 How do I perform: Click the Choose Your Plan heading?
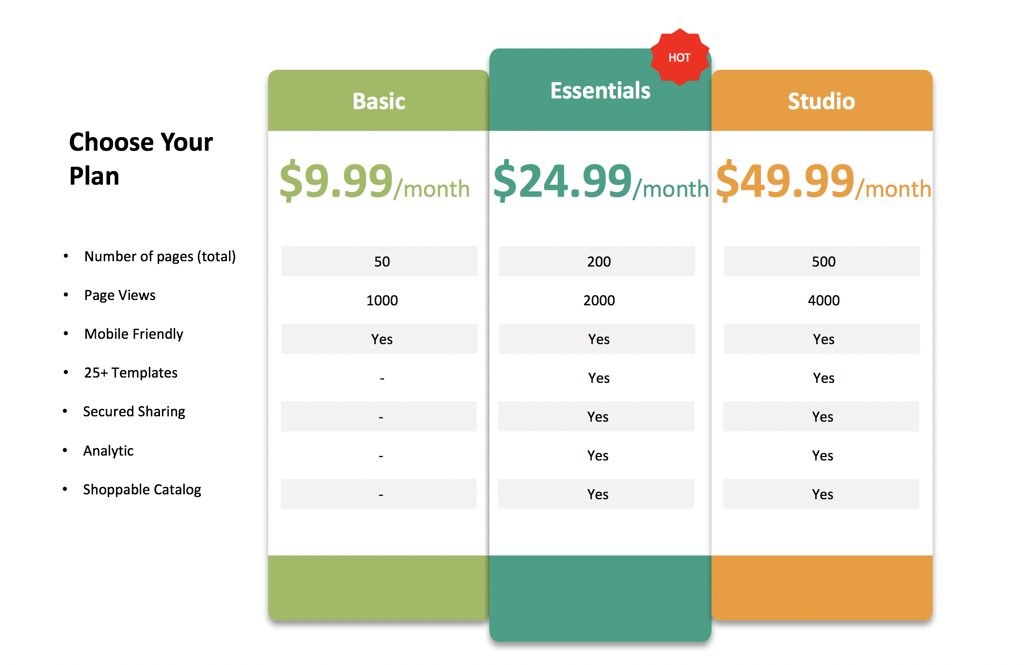[141, 158]
